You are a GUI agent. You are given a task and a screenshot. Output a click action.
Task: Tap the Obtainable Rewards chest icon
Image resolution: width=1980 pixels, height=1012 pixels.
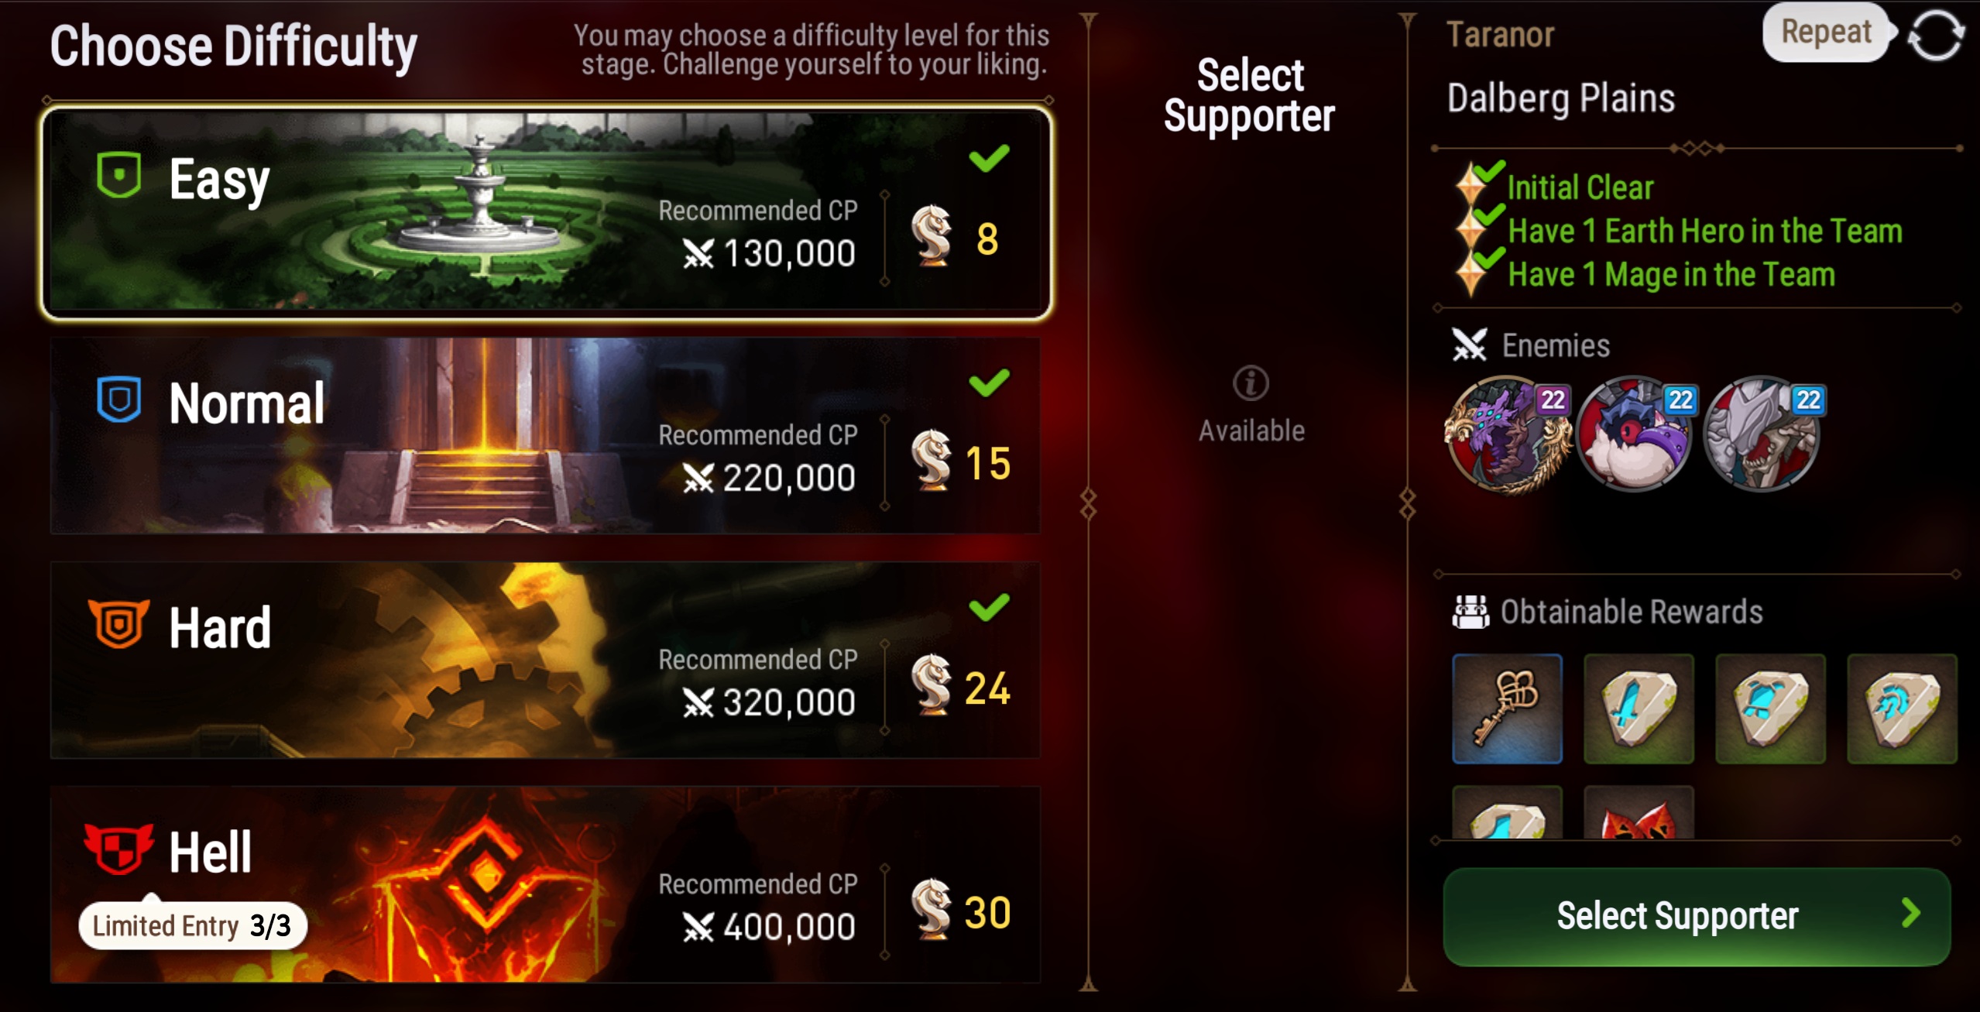point(1470,612)
